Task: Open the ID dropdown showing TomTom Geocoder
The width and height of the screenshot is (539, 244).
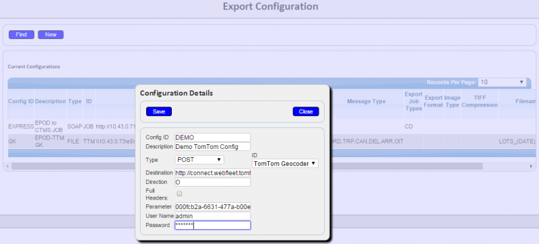Action: tap(285, 164)
